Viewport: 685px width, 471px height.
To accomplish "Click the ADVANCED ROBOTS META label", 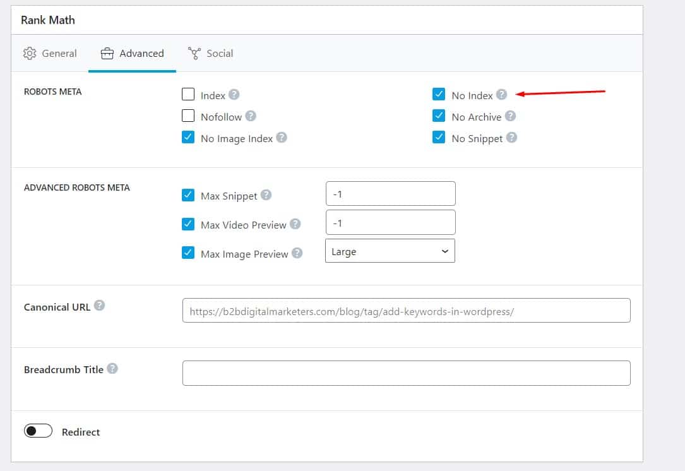I will pyautogui.click(x=77, y=188).
